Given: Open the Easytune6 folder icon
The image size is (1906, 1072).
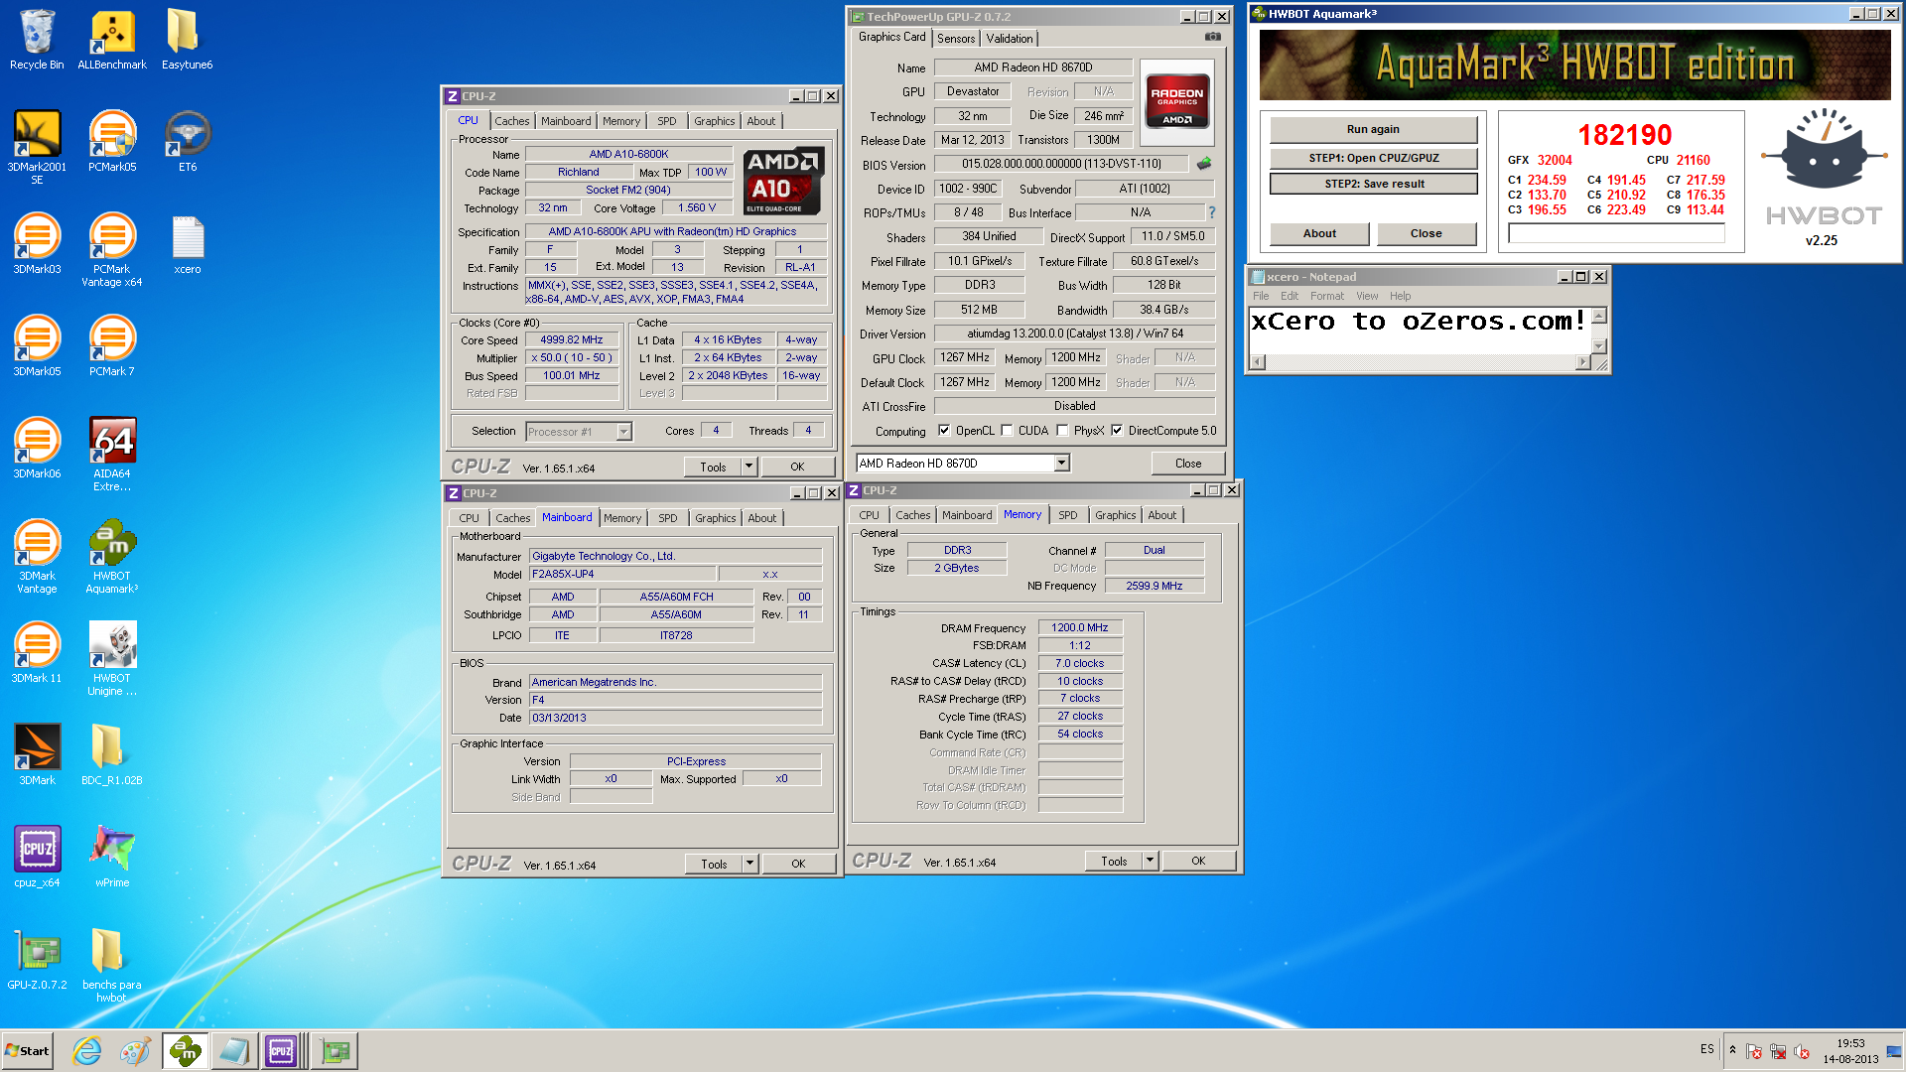Looking at the screenshot, I should pyautogui.click(x=188, y=40).
